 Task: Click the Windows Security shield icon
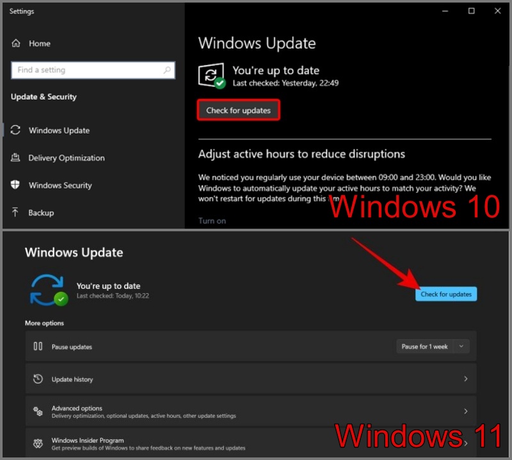15,185
